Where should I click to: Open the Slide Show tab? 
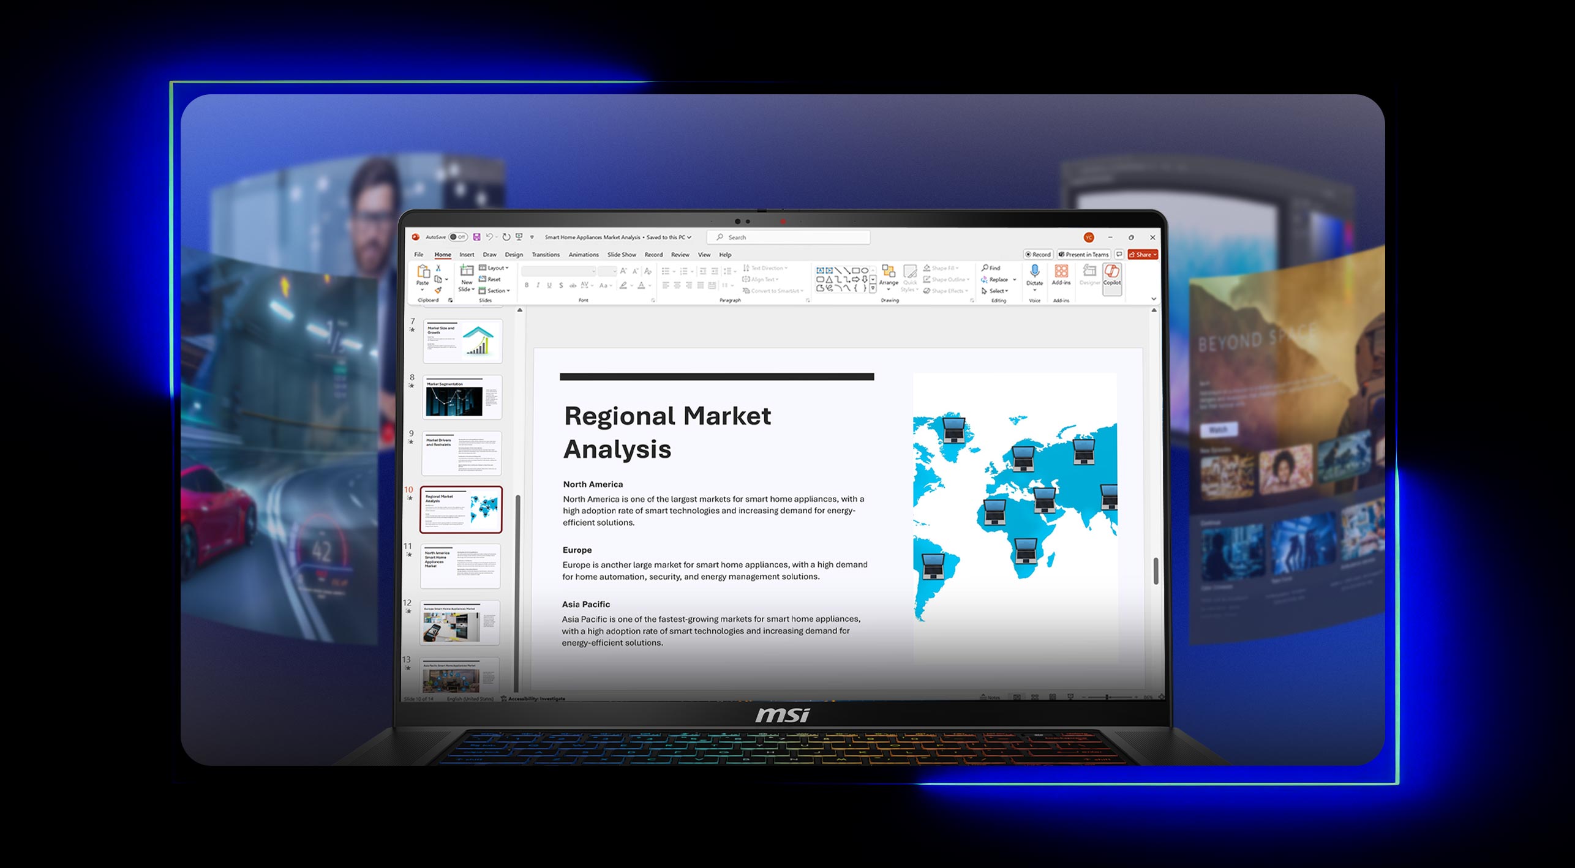pos(621,255)
